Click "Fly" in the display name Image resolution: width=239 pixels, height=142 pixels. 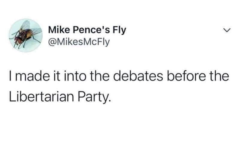(119, 30)
